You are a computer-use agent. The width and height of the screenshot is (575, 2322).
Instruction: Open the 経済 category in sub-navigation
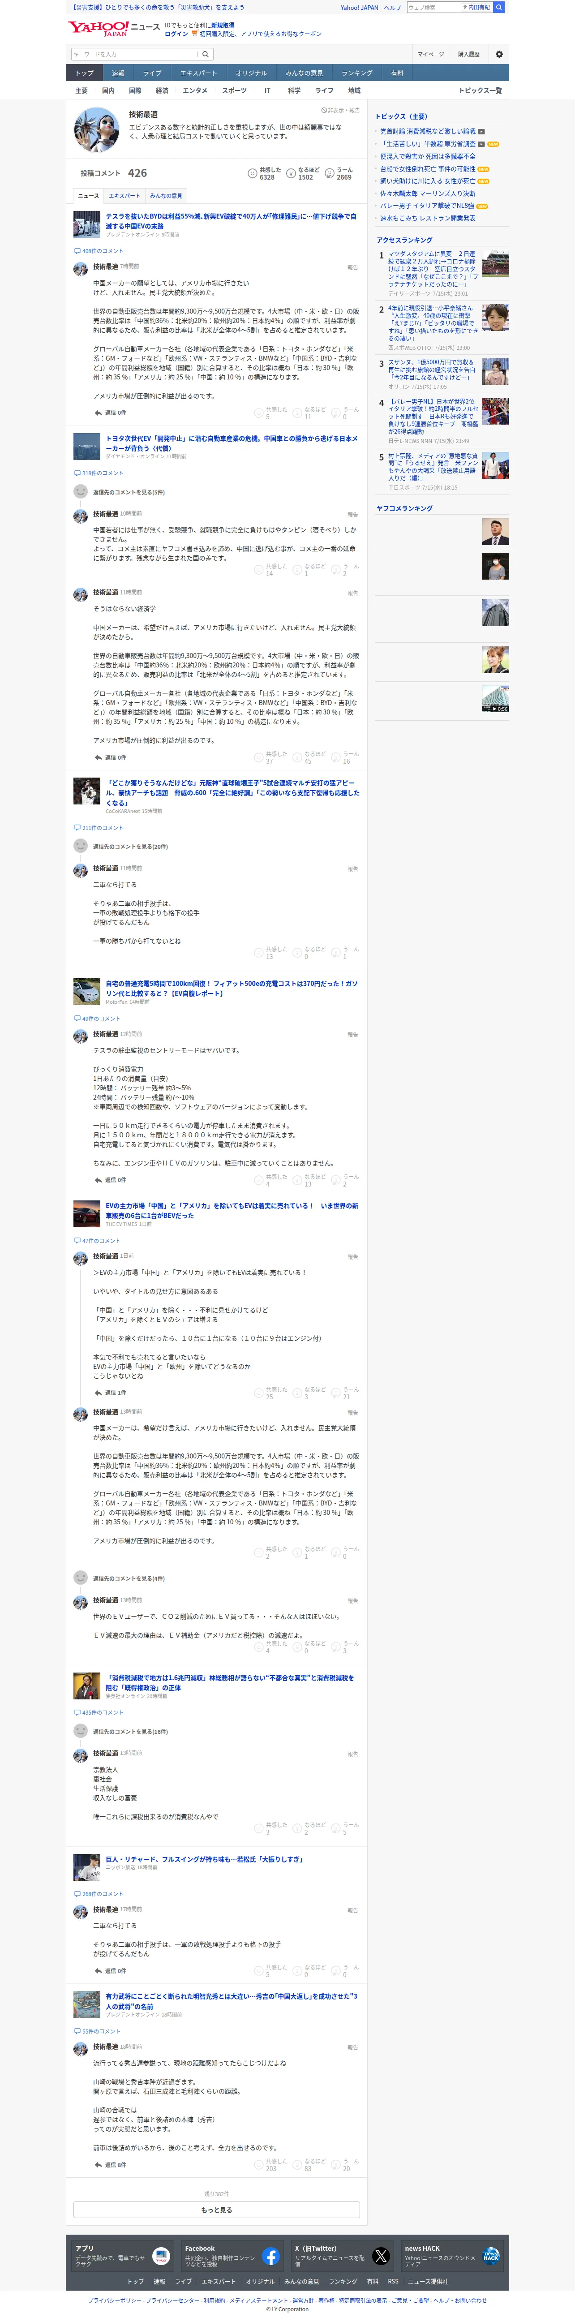(x=162, y=90)
